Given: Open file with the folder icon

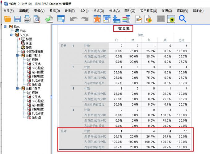Looking at the screenshot, I should tap(8, 19).
